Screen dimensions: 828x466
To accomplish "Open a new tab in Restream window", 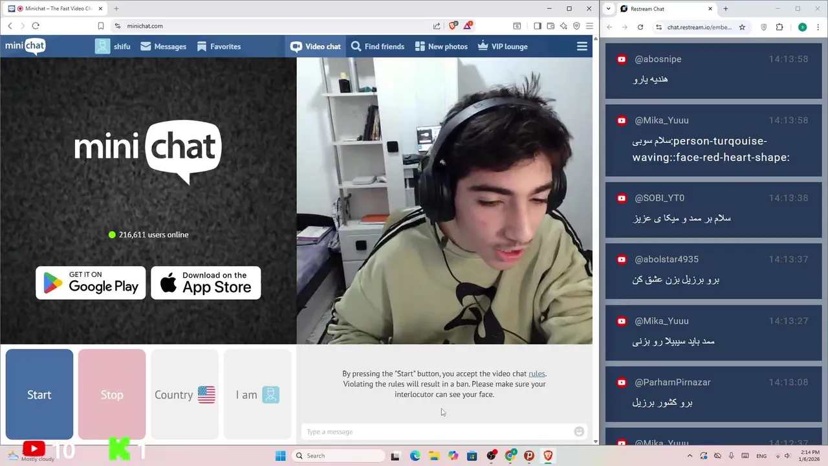I will click(x=726, y=8).
